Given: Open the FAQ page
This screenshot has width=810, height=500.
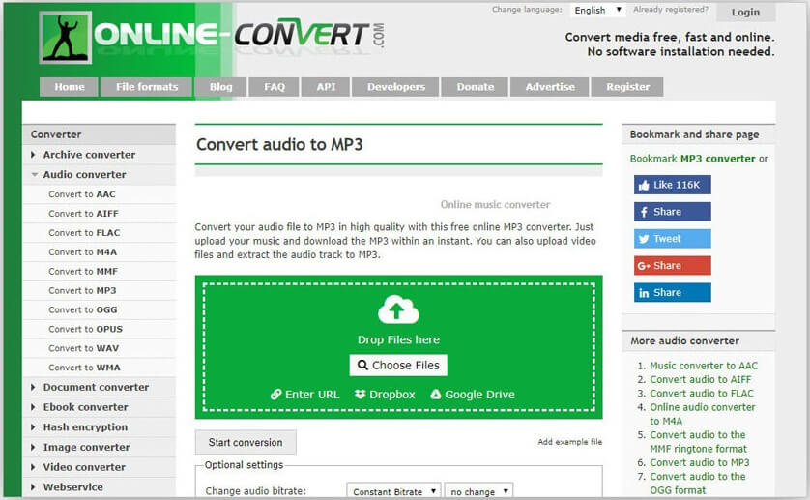Looking at the screenshot, I should pos(275,87).
